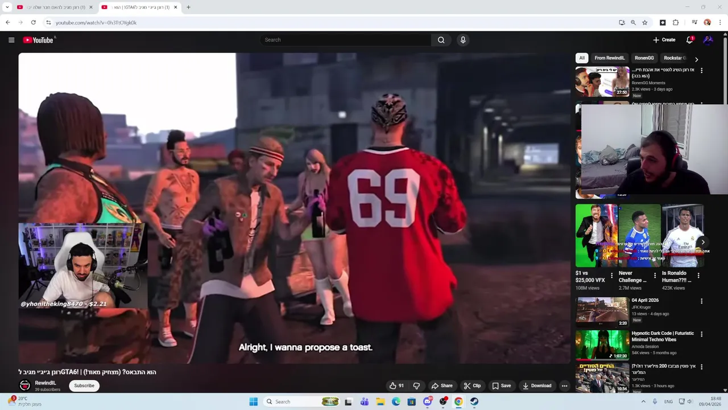Image resolution: width=728 pixels, height=410 pixels.
Task: Go to the YouTube home logo
Action: [x=38, y=40]
